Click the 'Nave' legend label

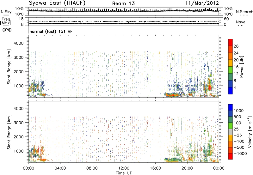click(241, 22)
